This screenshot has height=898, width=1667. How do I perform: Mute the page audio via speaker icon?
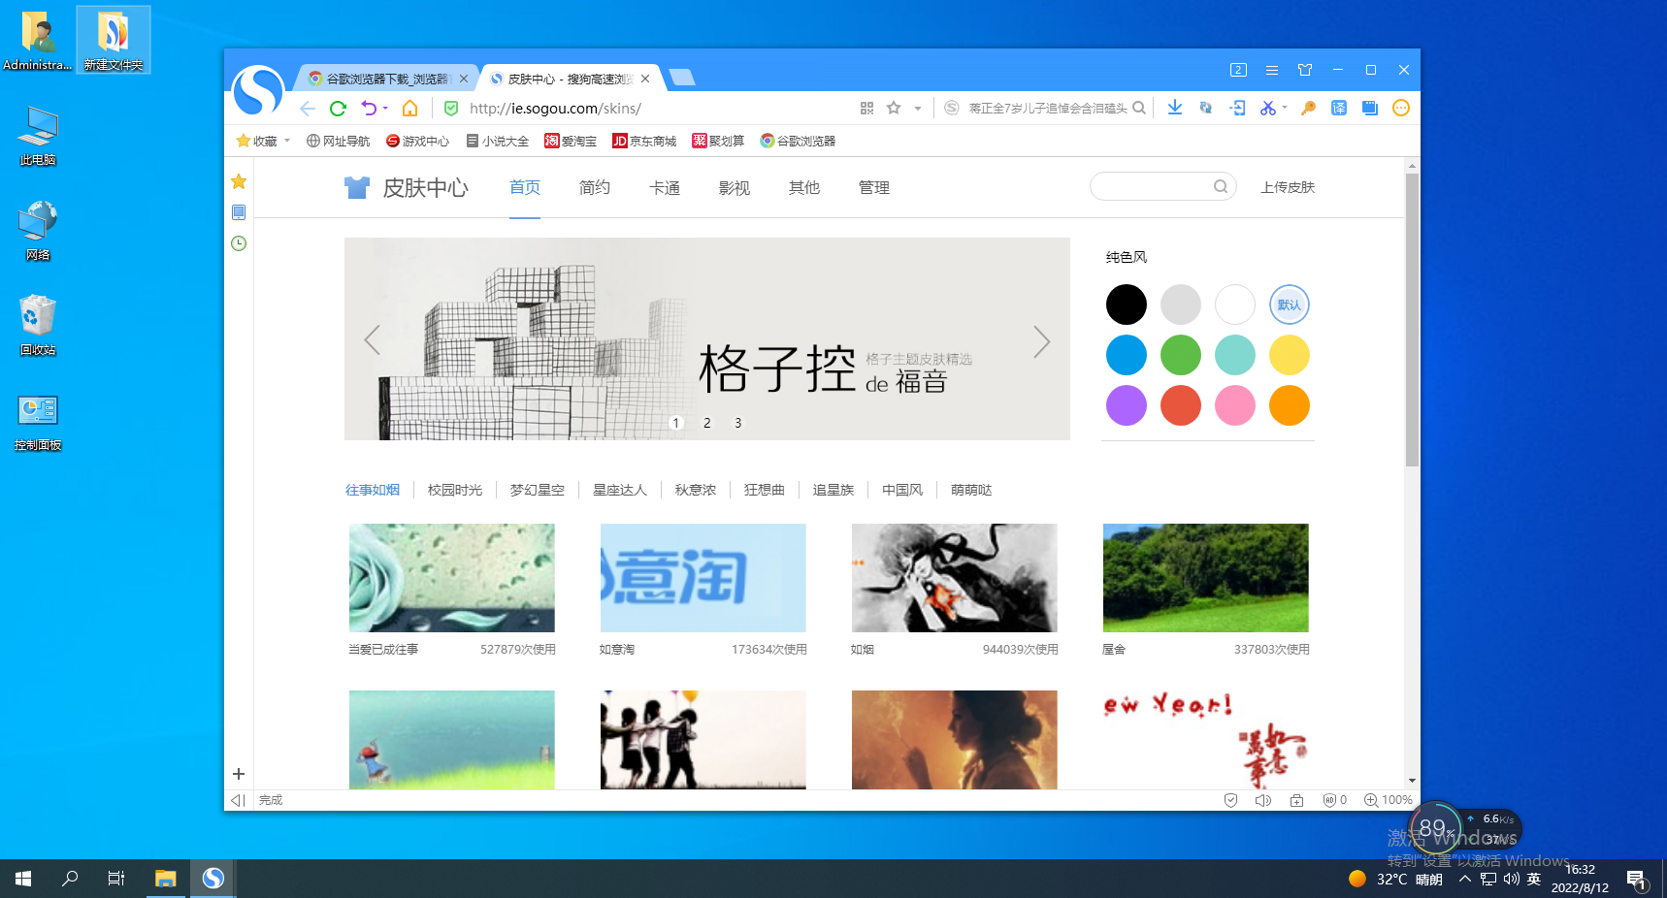point(1262,800)
